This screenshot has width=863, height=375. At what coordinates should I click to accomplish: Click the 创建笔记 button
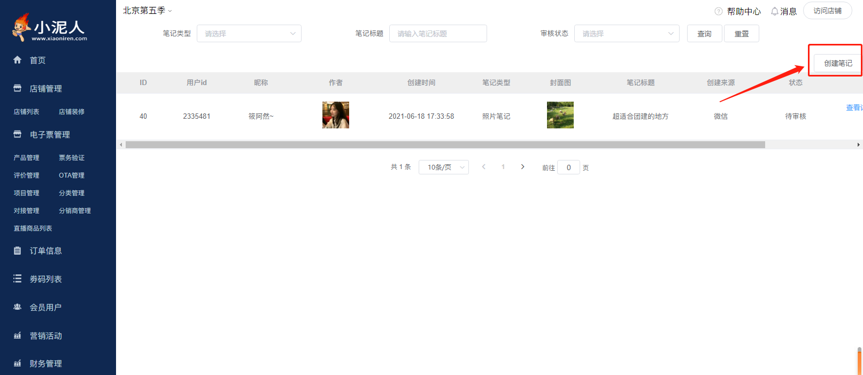coord(837,63)
